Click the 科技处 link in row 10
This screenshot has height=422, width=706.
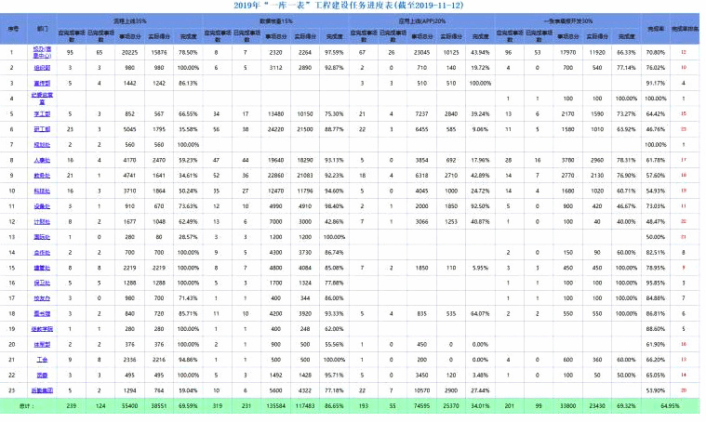44,190
